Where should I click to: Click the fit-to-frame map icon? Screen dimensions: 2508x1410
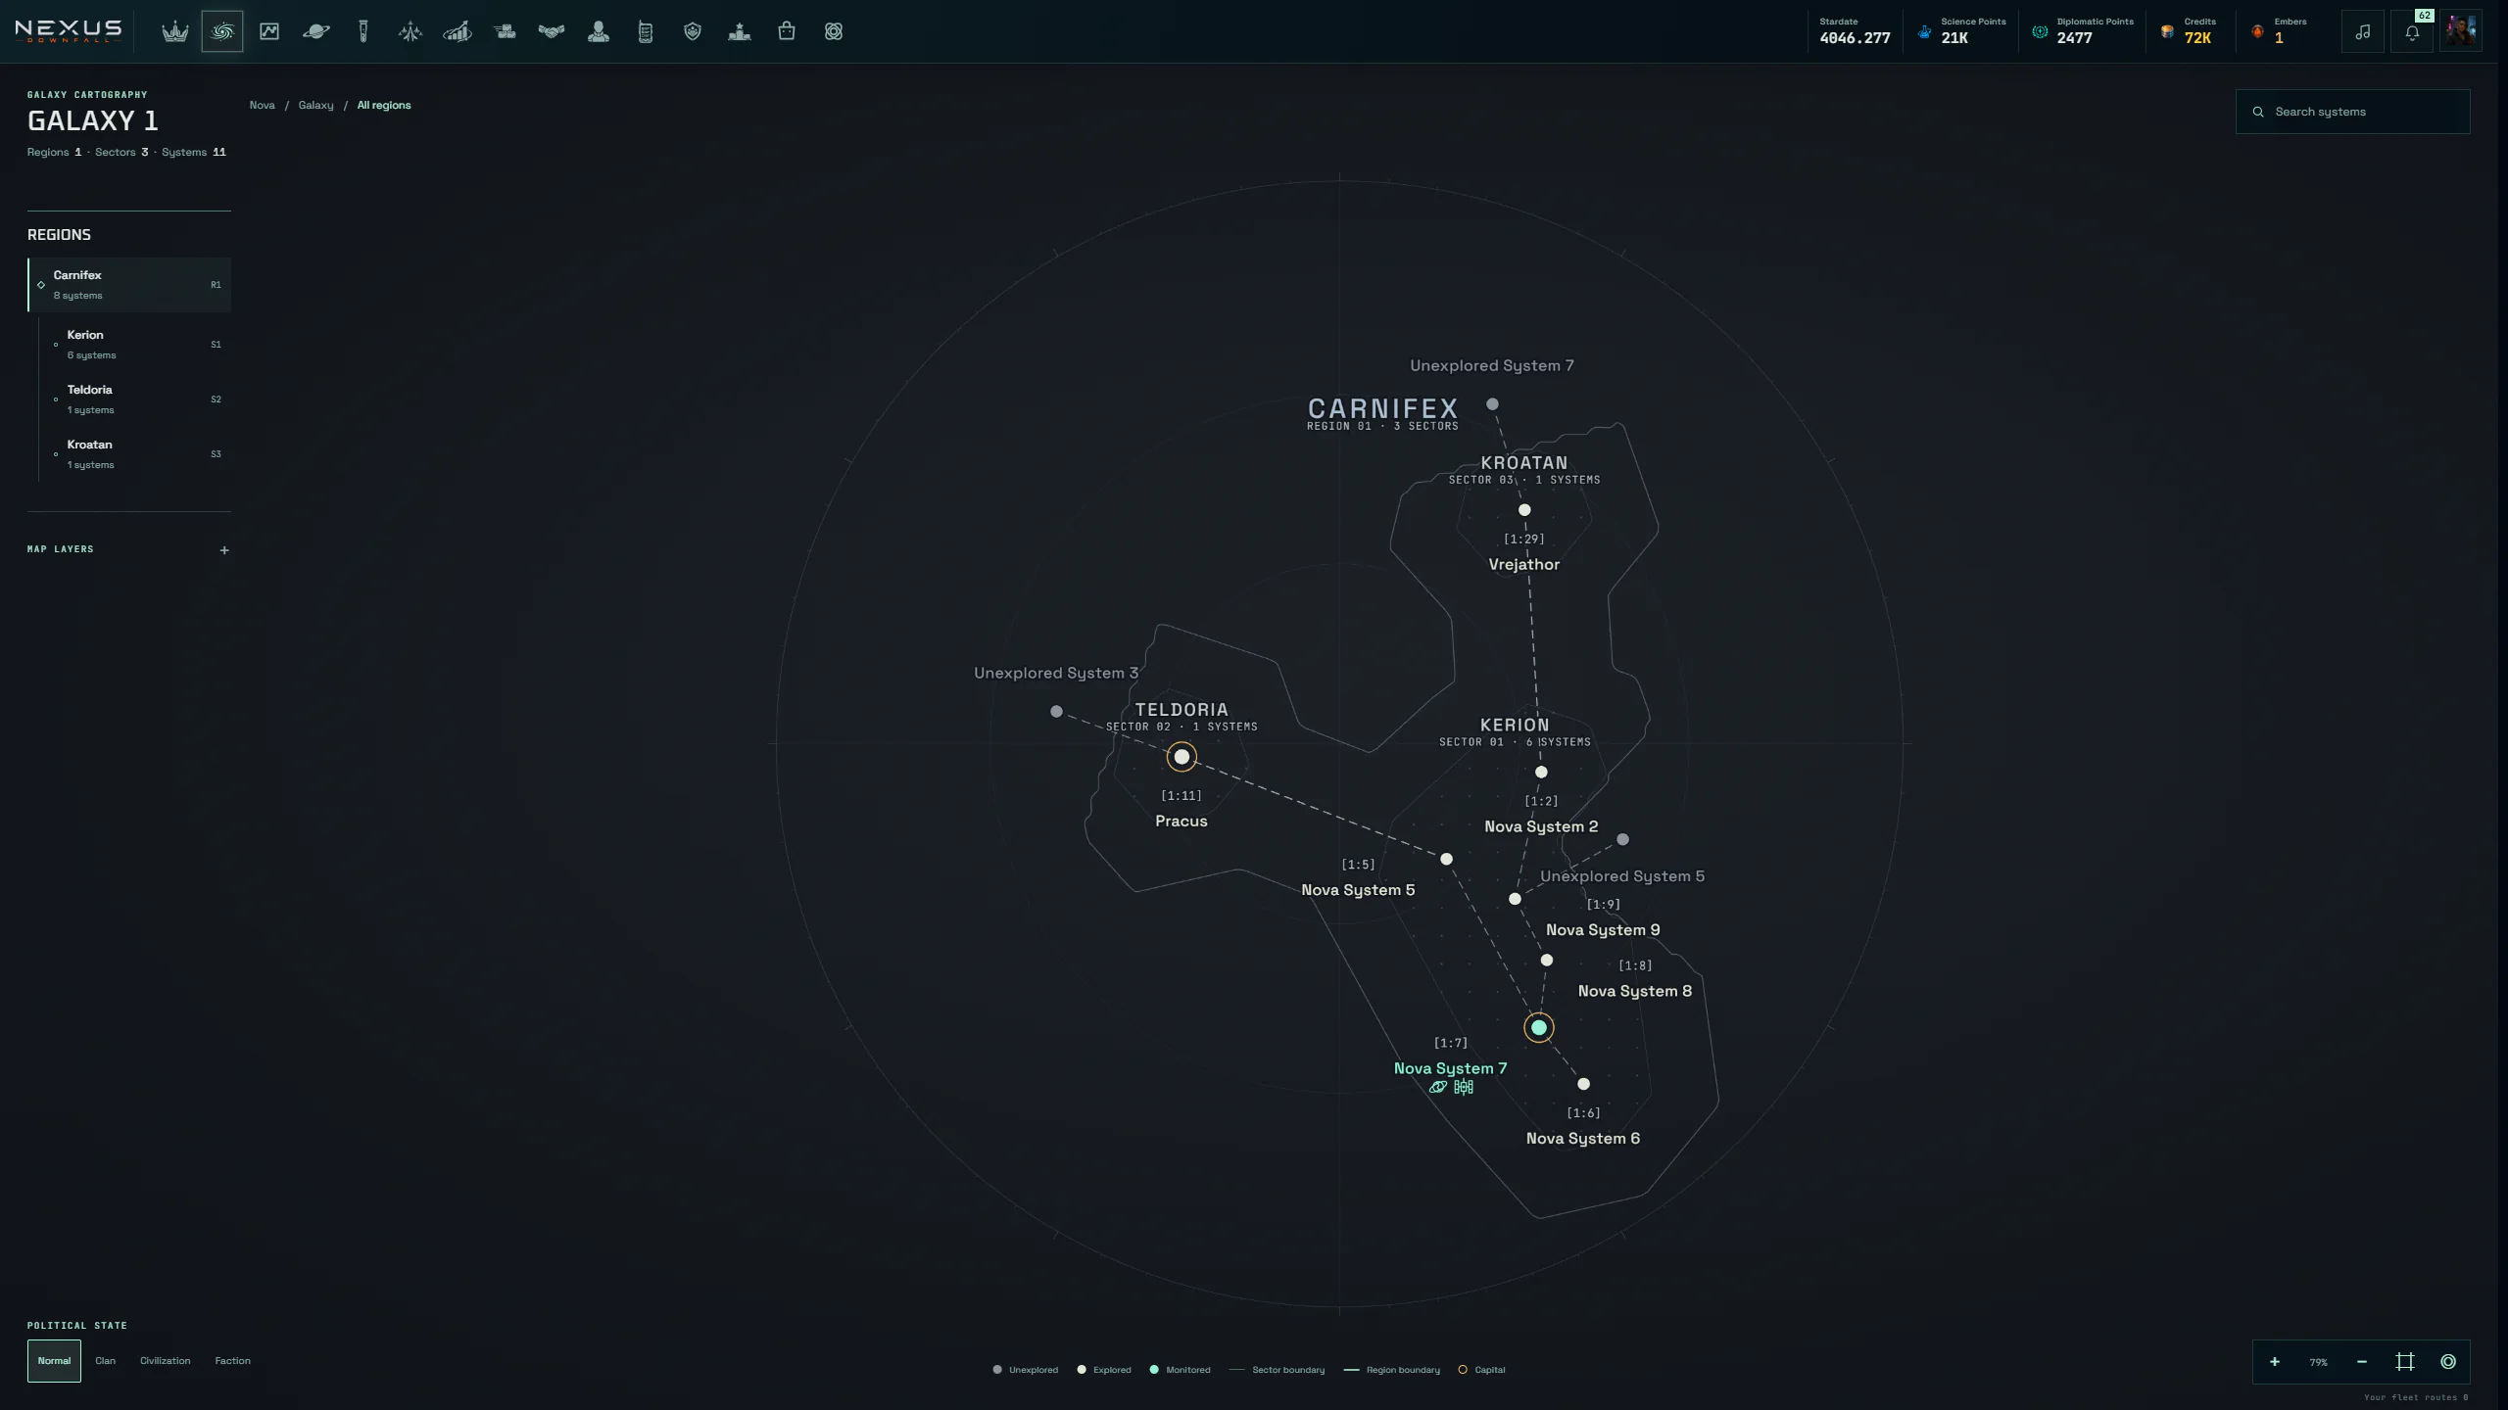[2405, 1362]
